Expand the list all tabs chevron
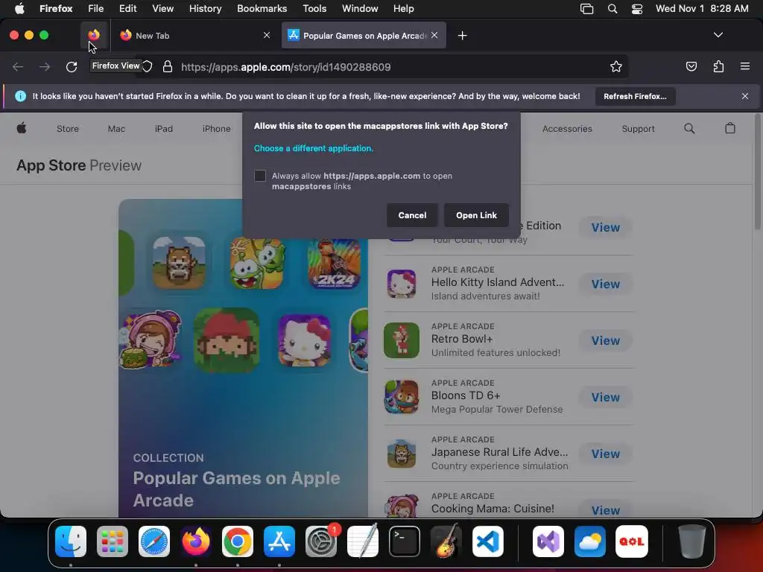The height and width of the screenshot is (572, 763). point(718,35)
